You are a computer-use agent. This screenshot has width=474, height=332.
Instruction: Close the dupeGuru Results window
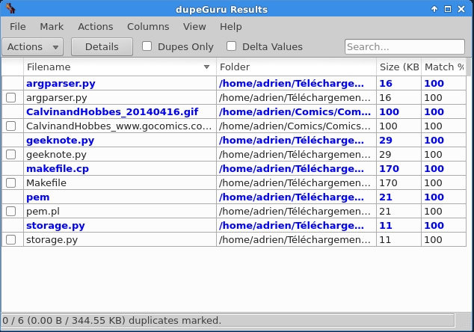(461, 9)
